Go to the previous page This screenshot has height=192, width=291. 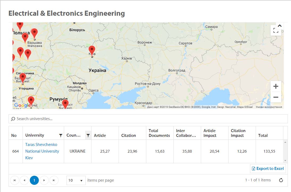click(24, 180)
